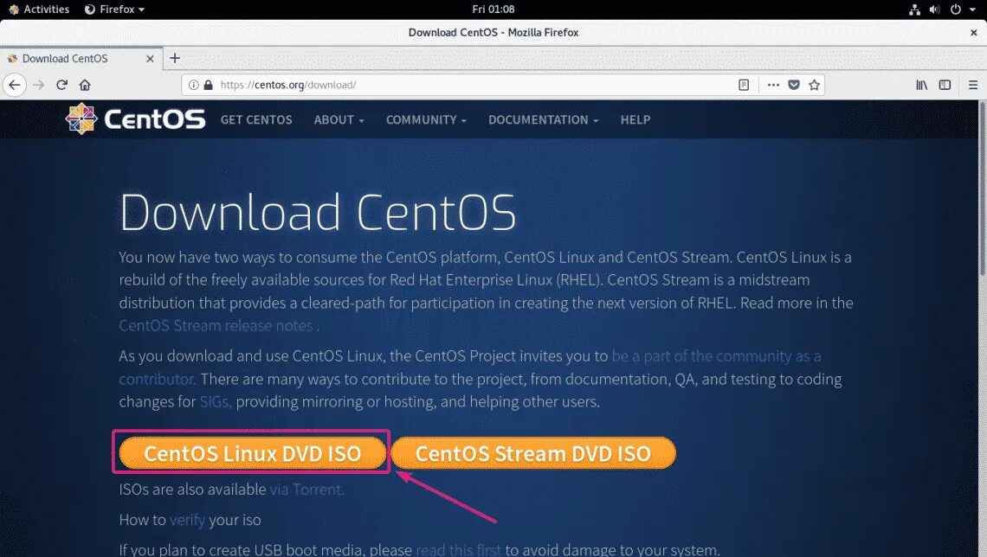Open the power icon in system menu
987x557 pixels.
(x=956, y=10)
